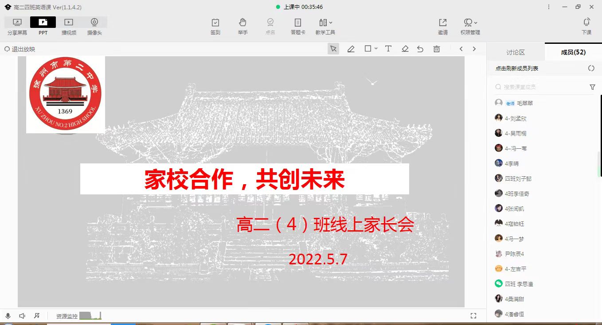Image resolution: width=602 pixels, height=325 pixels.
Task: Click 点击刷新成员列表 refresh text
Action: click(x=517, y=68)
